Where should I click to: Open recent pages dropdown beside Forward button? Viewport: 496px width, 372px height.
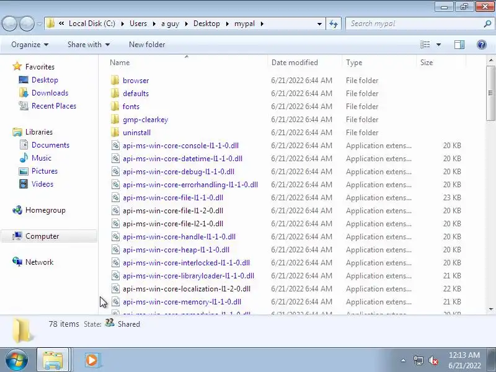coord(39,24)
